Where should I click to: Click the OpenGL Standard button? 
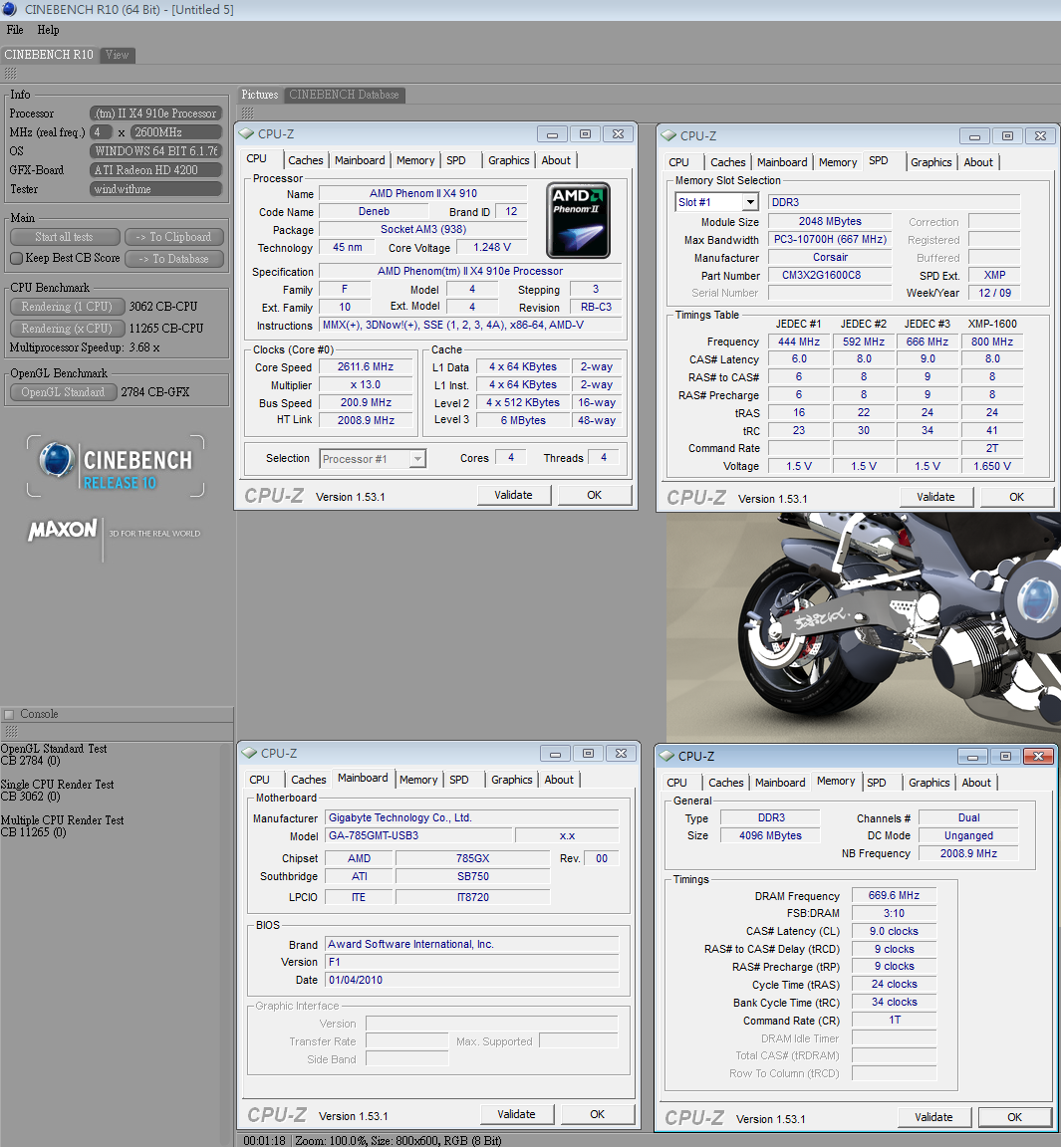click(63, 392)
